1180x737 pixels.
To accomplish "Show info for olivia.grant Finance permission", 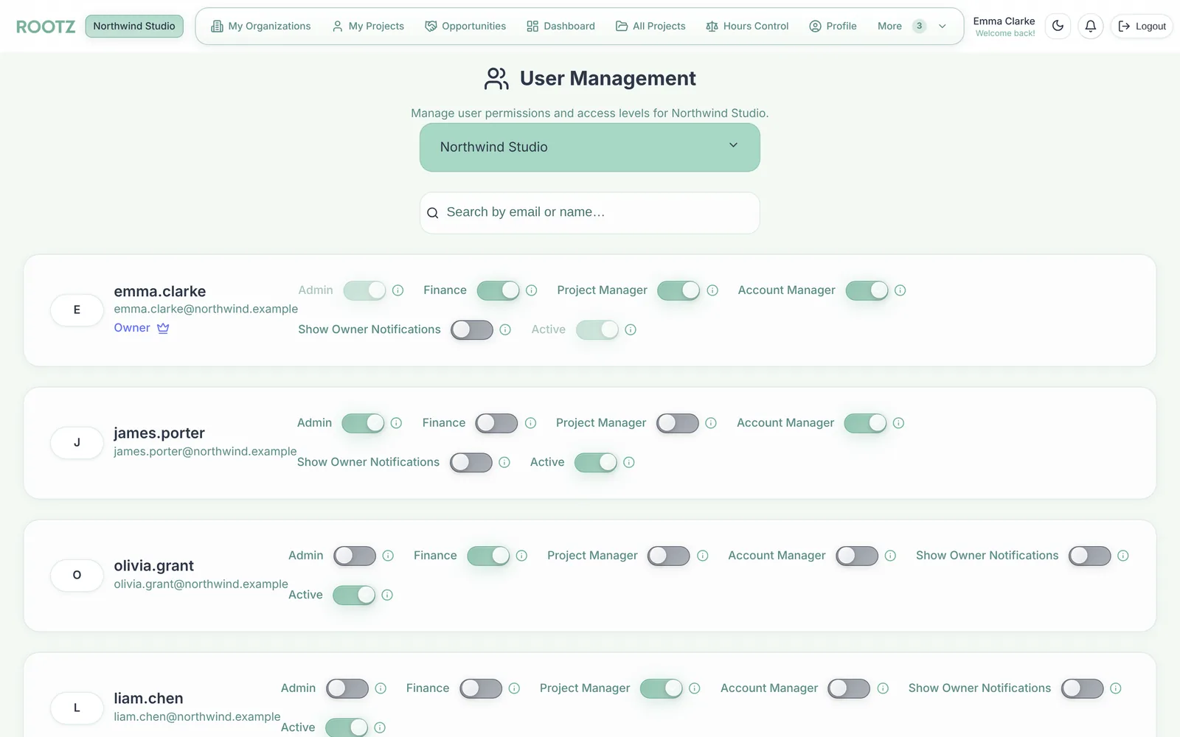I will [x=521, y=556].
